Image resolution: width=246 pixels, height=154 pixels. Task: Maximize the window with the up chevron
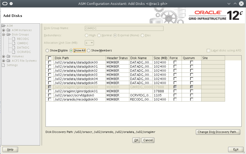(235, 3)
